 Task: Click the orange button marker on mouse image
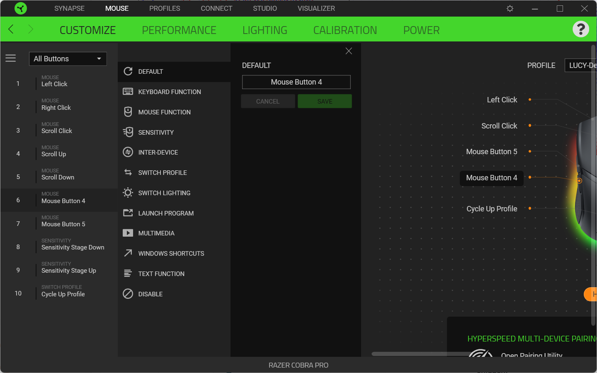580,181
